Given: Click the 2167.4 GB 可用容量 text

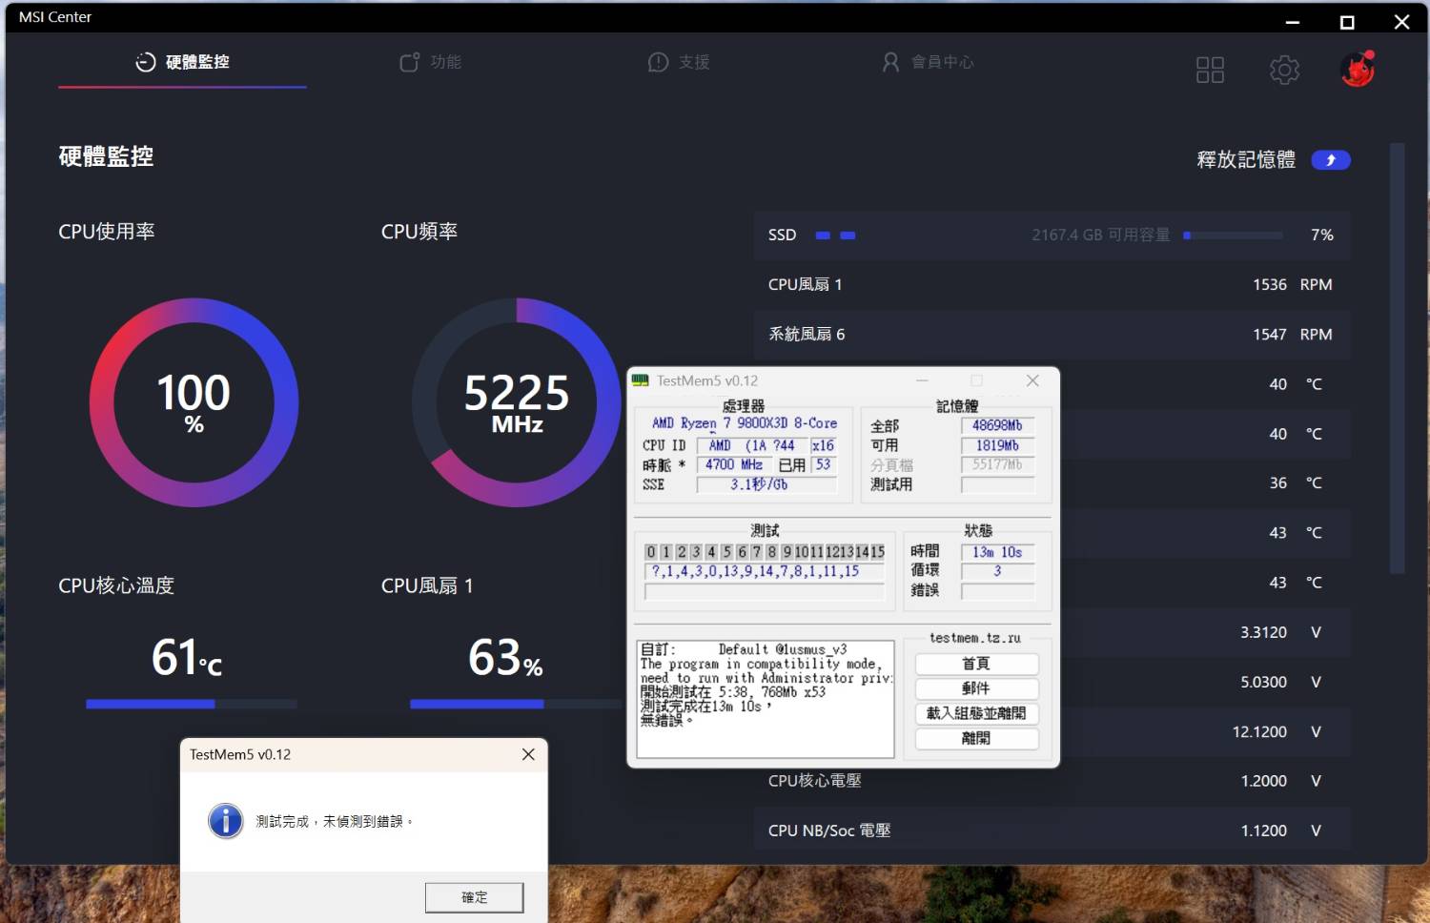Looking at the screenshot, I should [x=1100, y=235].
